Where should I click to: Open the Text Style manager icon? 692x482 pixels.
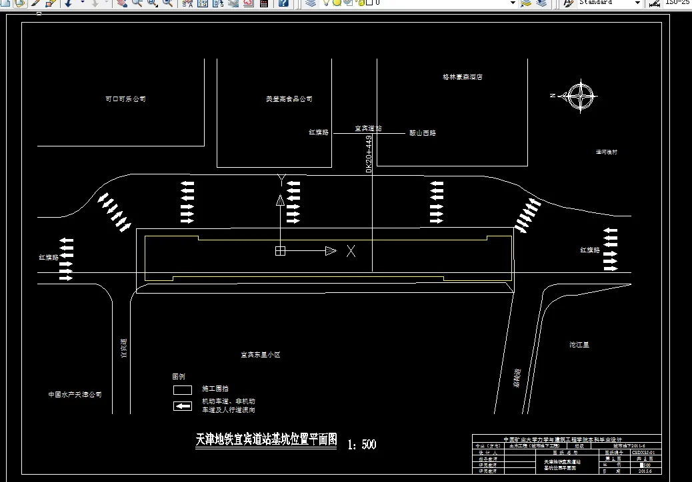pos(569,3)
